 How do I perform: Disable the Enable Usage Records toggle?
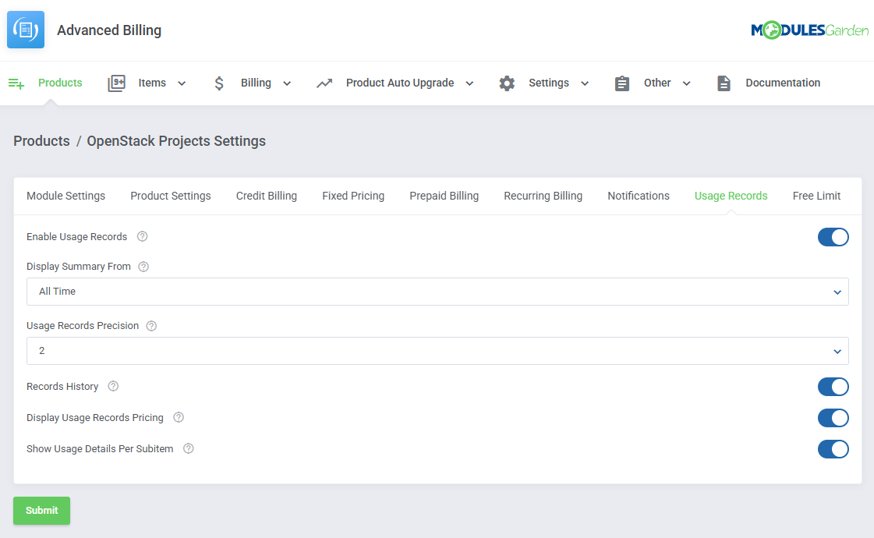click(x=833, y=237)
